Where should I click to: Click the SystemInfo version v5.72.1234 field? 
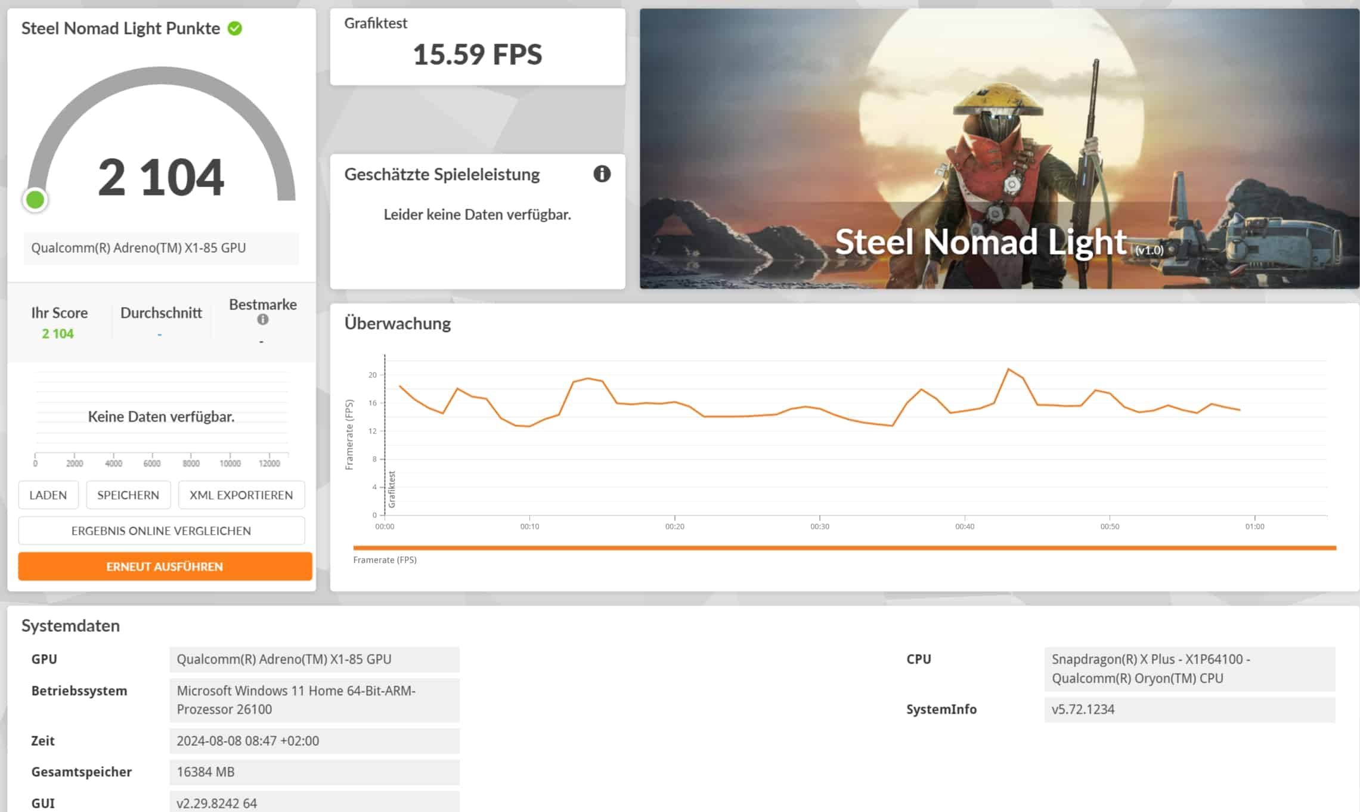[x=1189, y=709]
